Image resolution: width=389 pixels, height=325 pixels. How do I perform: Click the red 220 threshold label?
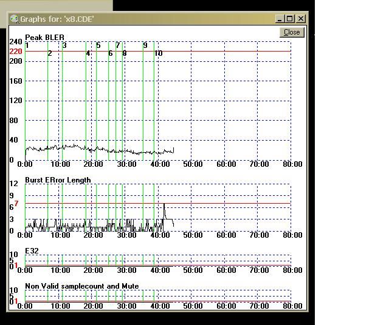click(x=16, y=52)
